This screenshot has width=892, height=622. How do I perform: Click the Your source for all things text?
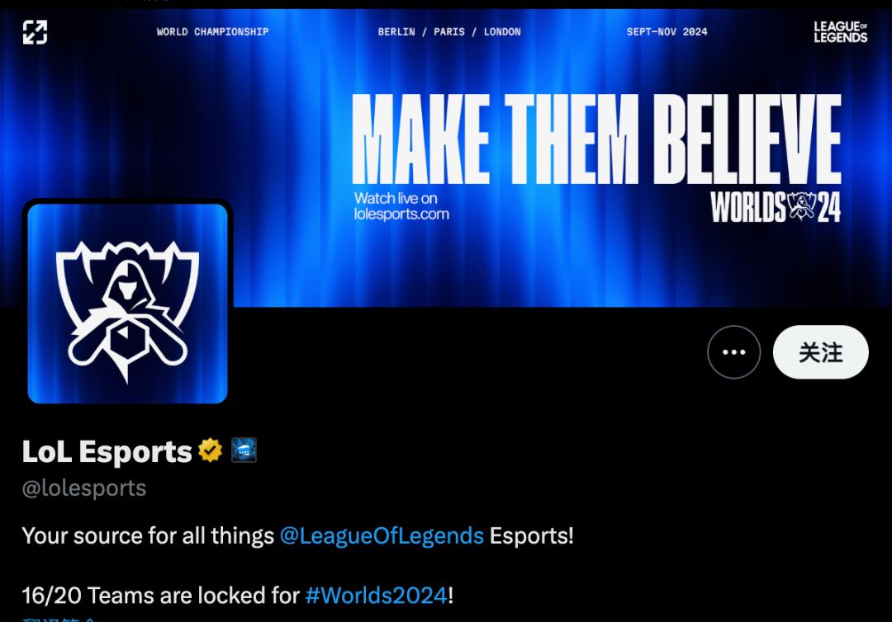(148, 535)
